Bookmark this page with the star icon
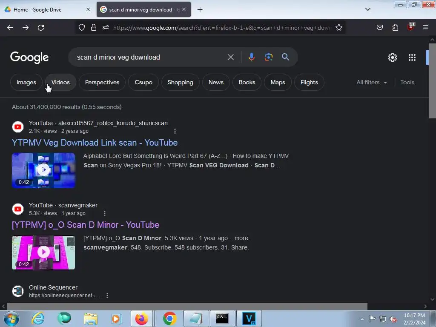Viewport: 436px width, 327px height. click(x=338, y=28)
